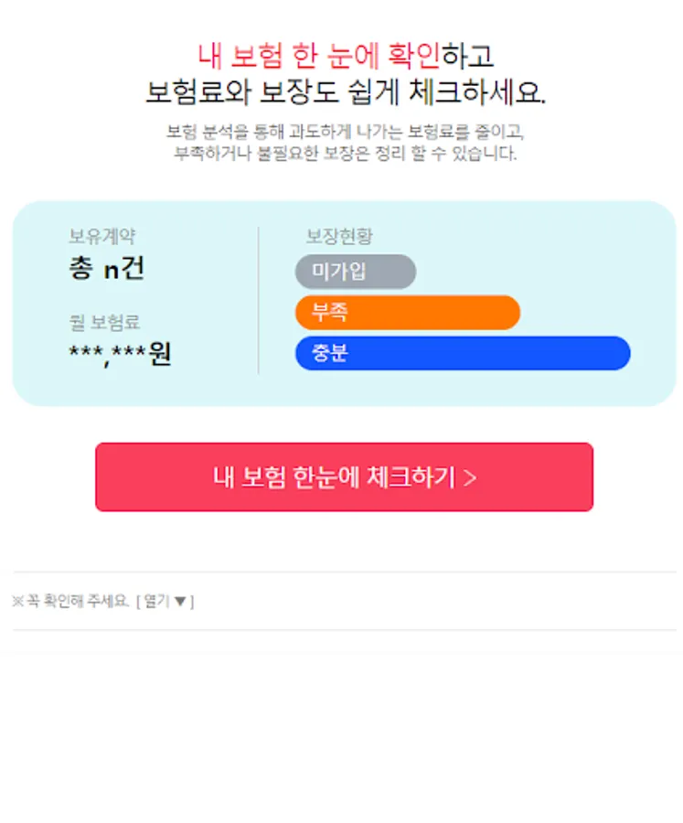Screen dimensions: 683x823
Task: Click the vertical divider in the summary card
Action: 259,300
